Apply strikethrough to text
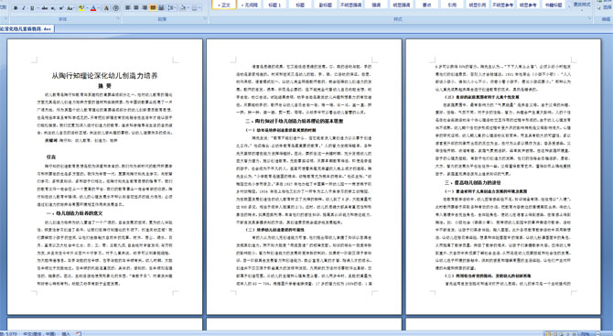Image resolution: width=613 pixels, height=336 pixels. point(45,8)
